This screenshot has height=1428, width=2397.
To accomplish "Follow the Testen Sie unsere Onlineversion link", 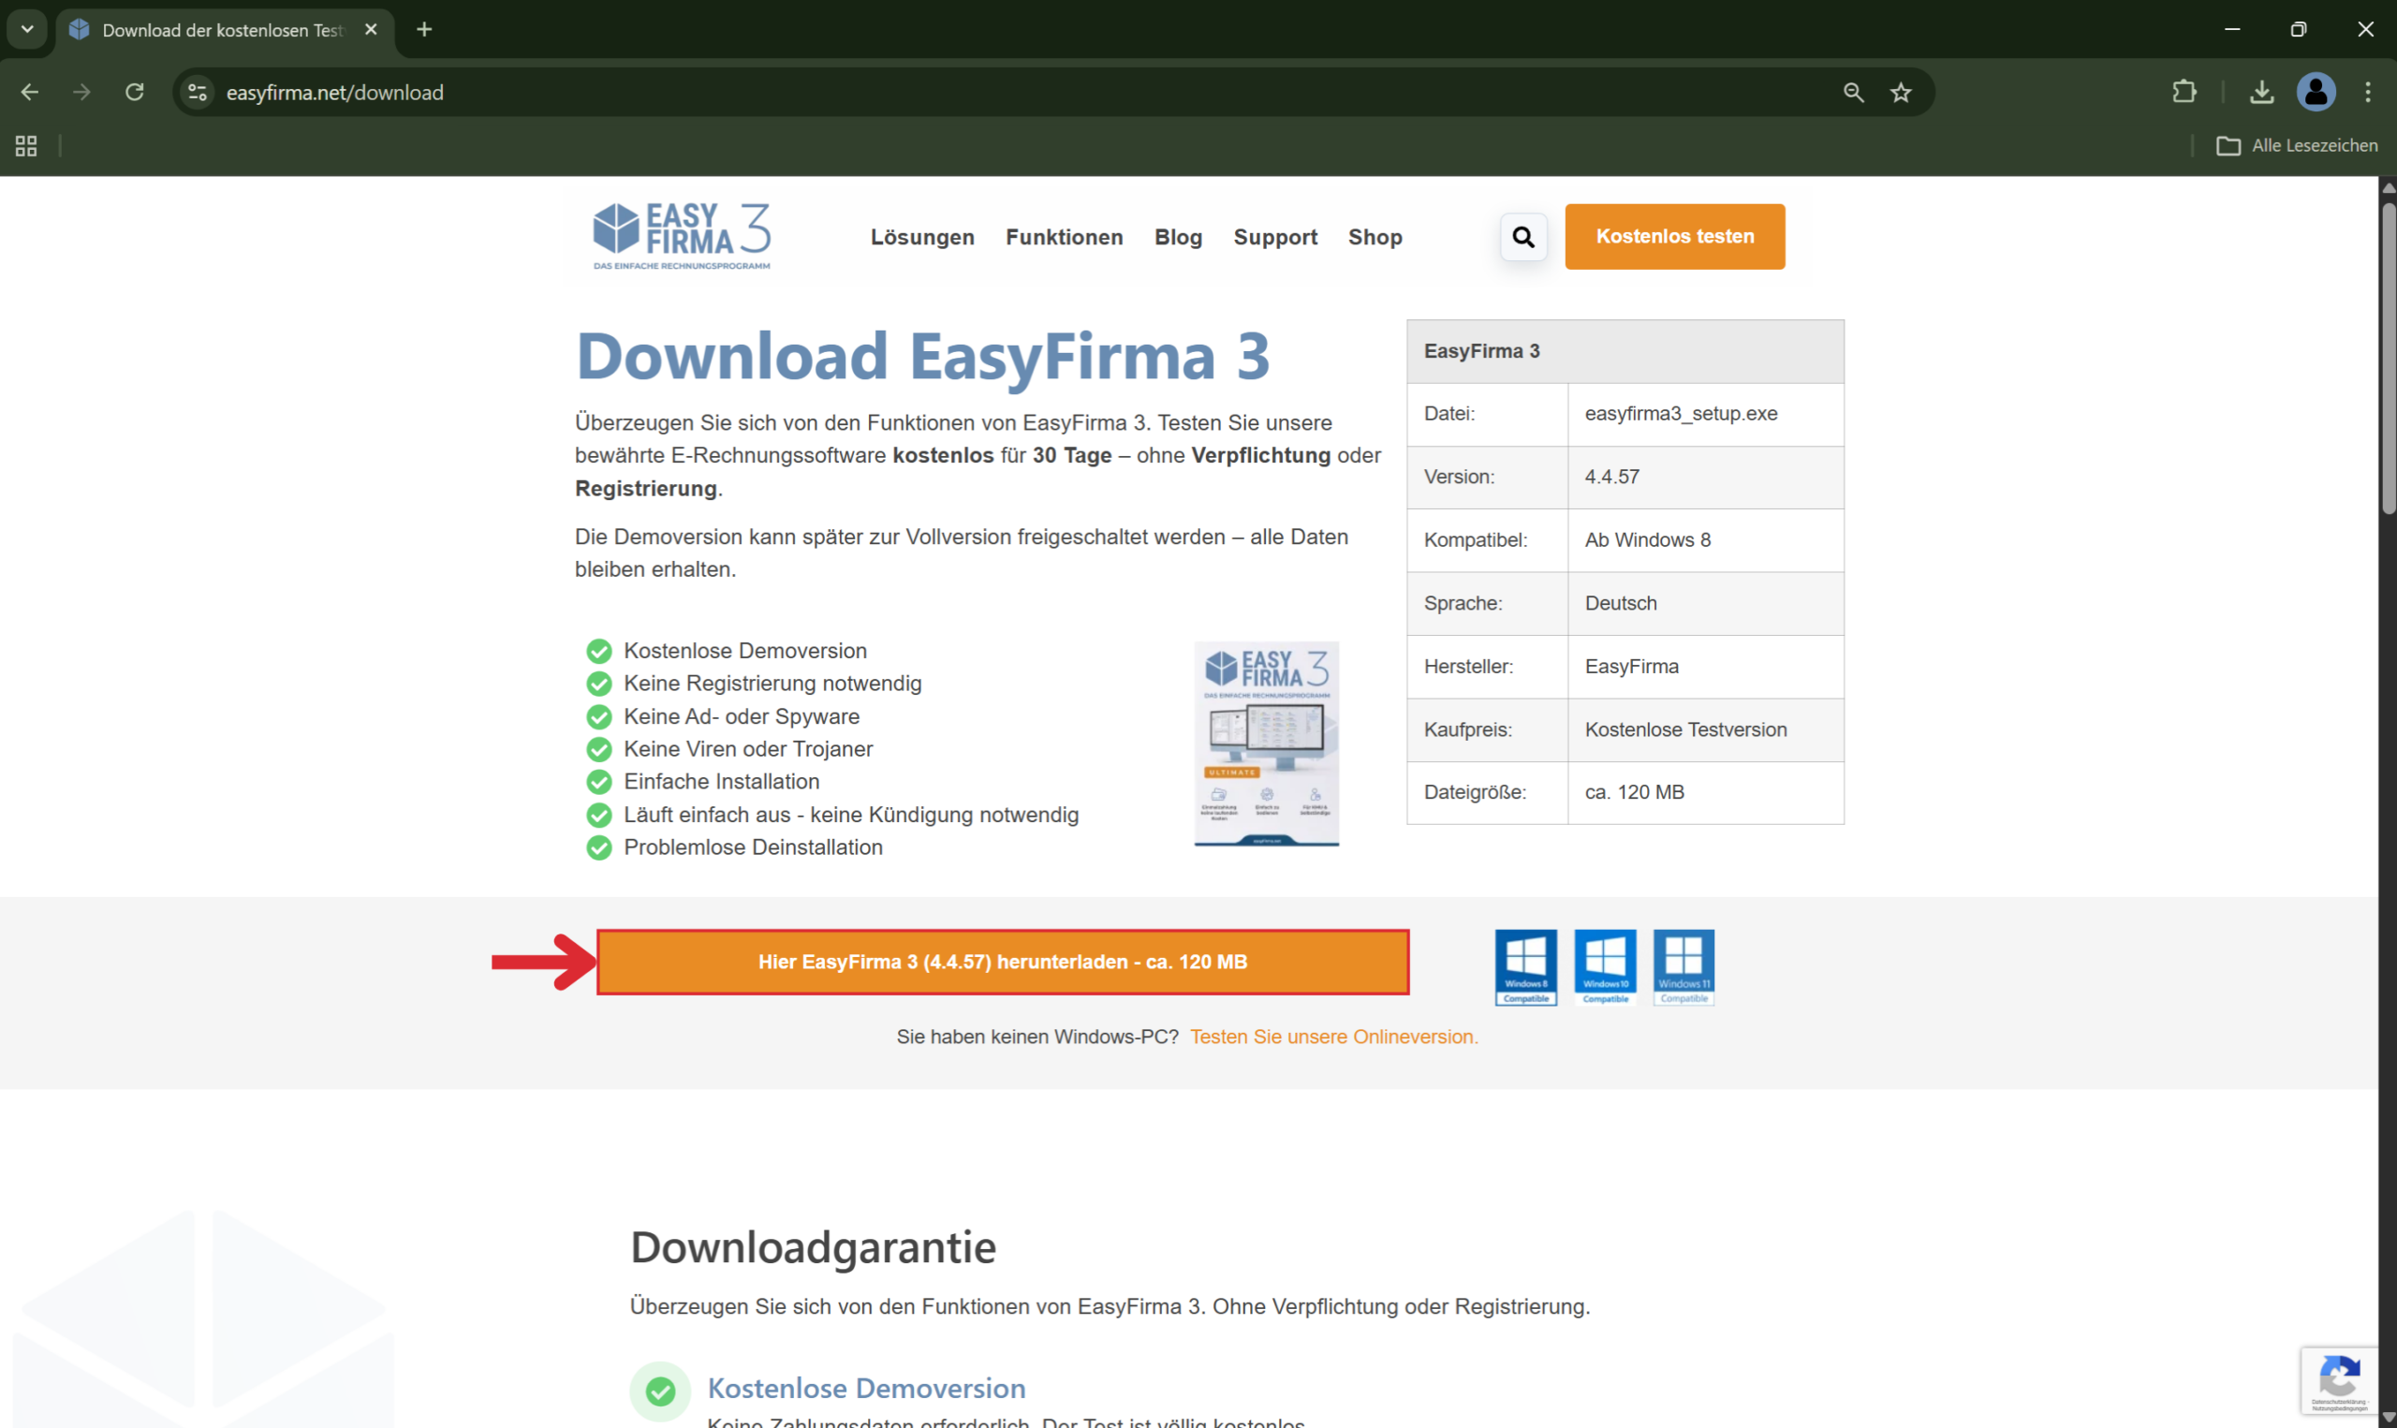I will [x=1333, y=1037].
